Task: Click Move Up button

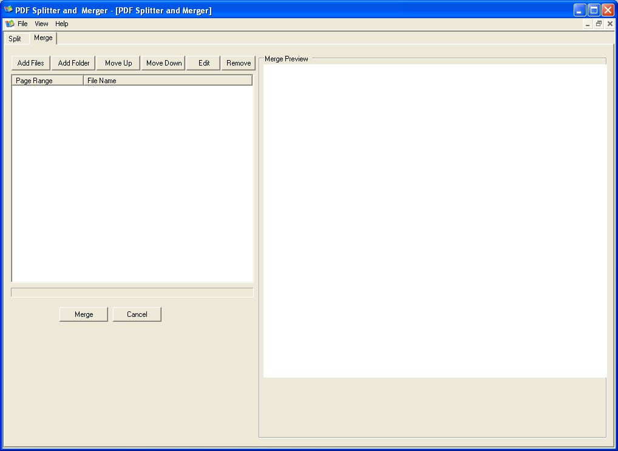Action: [118, 63]
